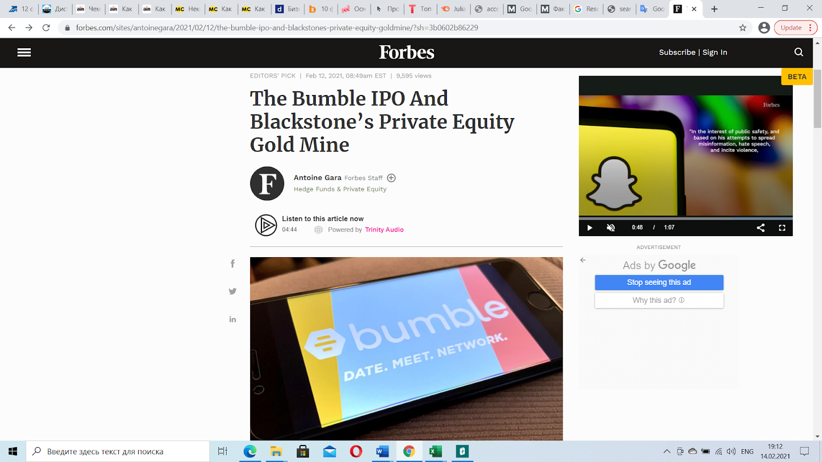Switch to the 'Дис' browser tab

(x=54, y=9)
